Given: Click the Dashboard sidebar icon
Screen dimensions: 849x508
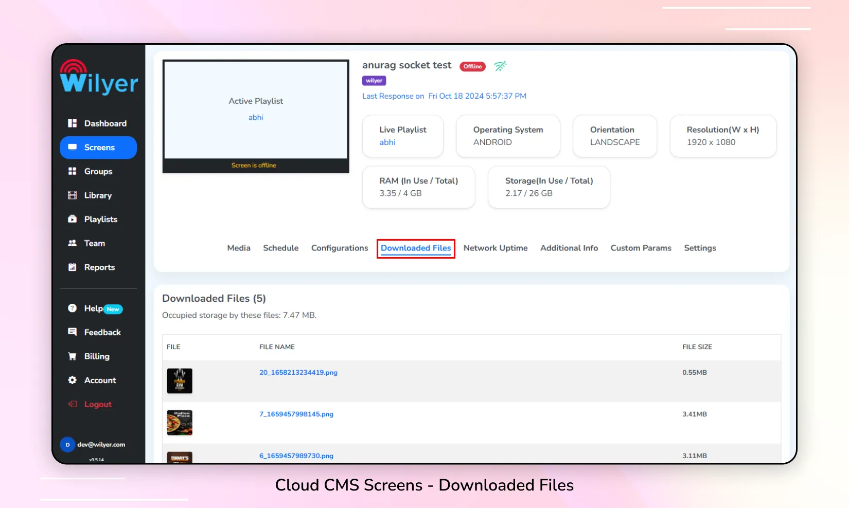Looking at the screenshot, I should pyautogui.click(x=72, y=123).
